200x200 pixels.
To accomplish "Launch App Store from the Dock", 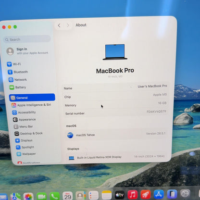I will 159,194.
